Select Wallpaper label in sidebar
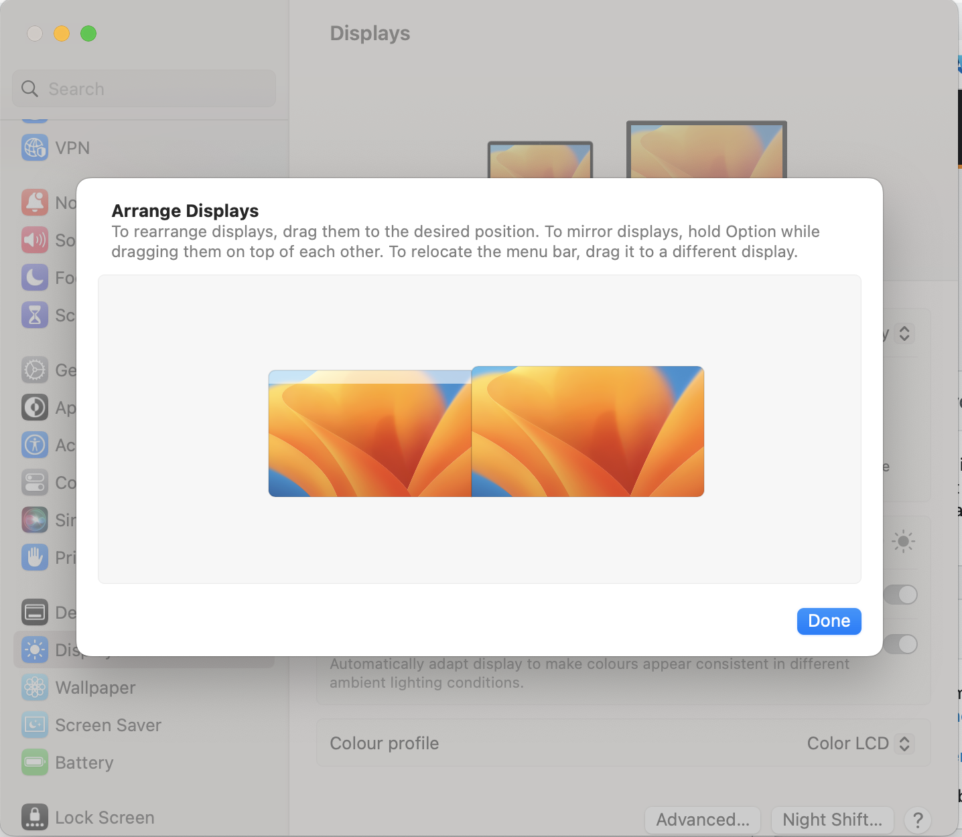The image size is (962, 837). (x=95, y=688)
